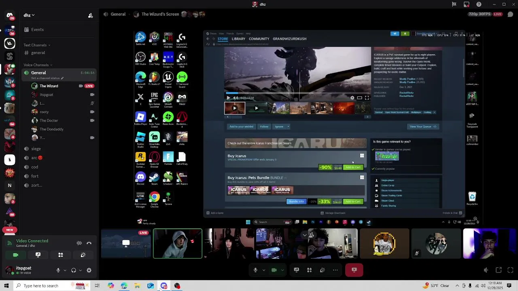
Task: Open camera device dropdown in call controls
Action: [282, 270]
